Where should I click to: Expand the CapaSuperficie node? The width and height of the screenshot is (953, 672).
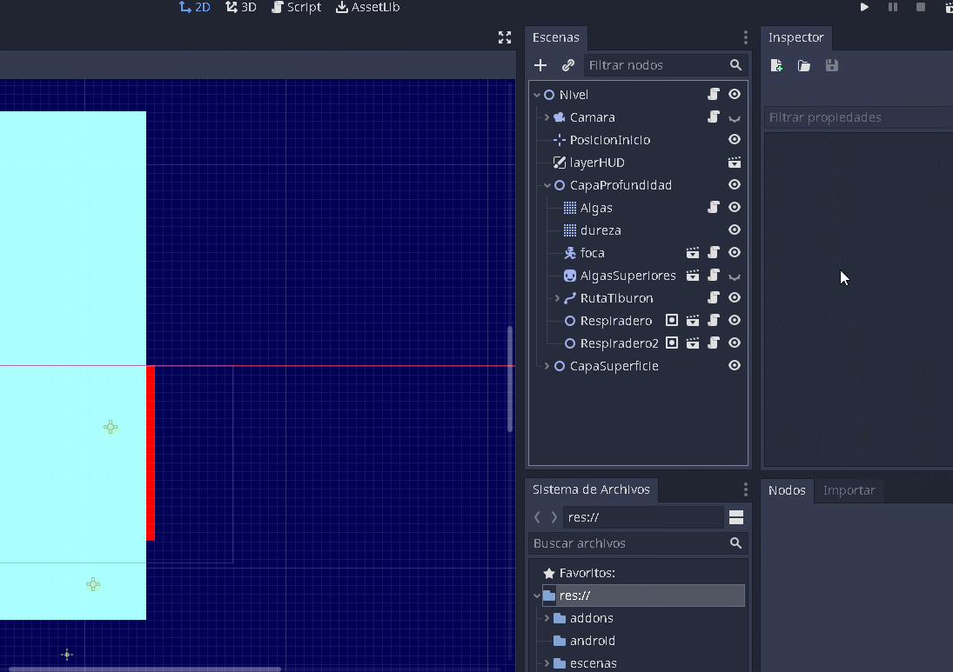[547, 366]
